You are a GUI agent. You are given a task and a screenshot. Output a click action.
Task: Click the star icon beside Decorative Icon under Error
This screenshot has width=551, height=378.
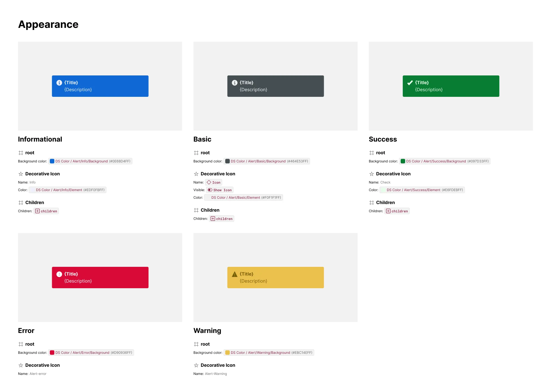21,365
